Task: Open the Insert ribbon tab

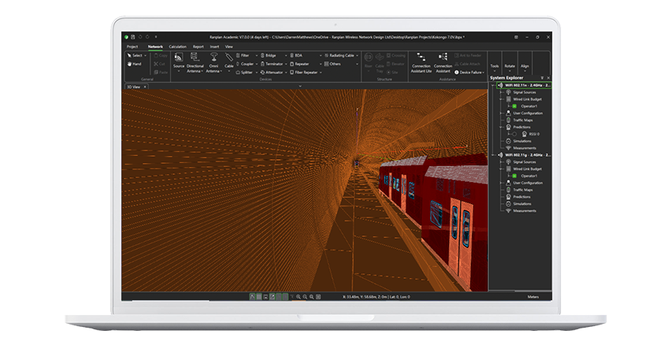Action: (x=215, y=46)
